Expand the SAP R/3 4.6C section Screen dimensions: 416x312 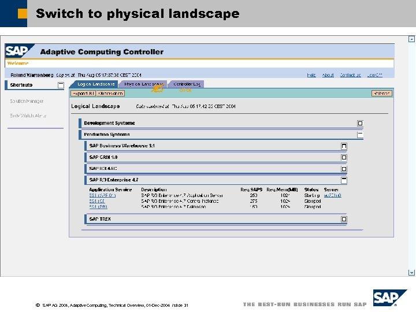click(x=344, y=169)
